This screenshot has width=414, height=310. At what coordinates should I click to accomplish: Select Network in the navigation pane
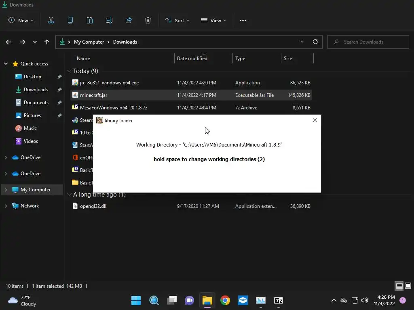pyautogui.click(x=30, y=206)
